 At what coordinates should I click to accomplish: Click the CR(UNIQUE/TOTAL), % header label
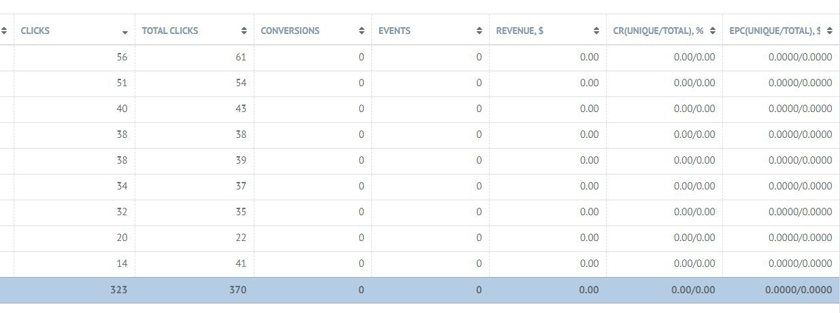pos(658,31)
